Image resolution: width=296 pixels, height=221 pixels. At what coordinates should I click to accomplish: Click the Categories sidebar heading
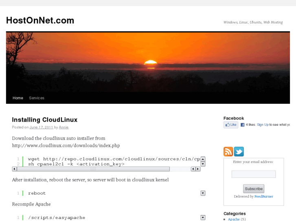click(x=235, y=213)
